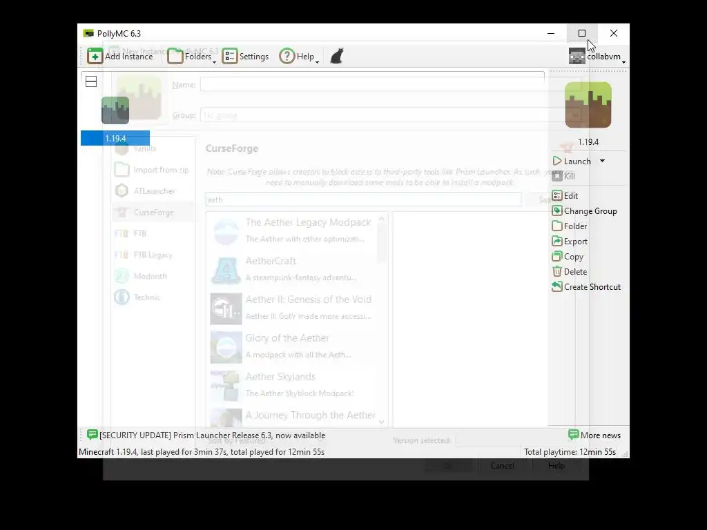Close the PollyMC window
707x530 pixels.
point(614,33)
